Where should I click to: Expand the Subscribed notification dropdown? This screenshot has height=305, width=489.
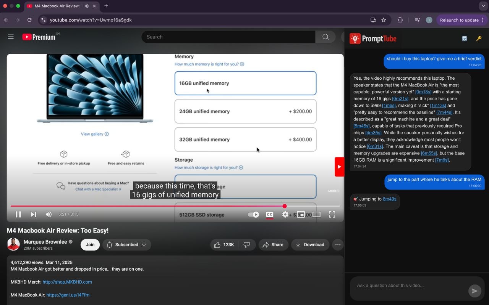[126, 245]
